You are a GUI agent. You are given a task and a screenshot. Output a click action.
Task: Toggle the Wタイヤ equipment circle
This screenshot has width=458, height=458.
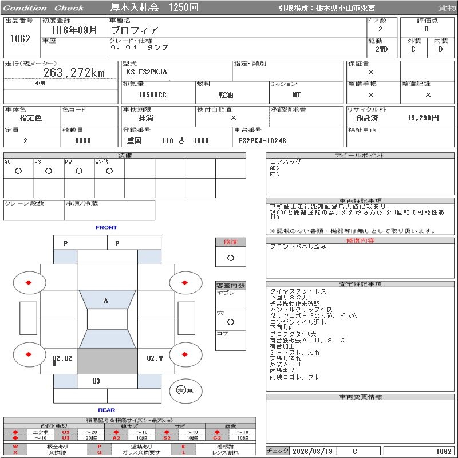click(109, 171)
